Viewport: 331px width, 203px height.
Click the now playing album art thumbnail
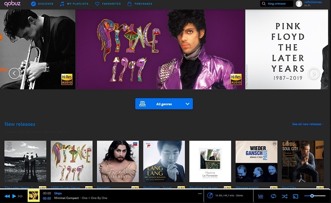[34, 195]
